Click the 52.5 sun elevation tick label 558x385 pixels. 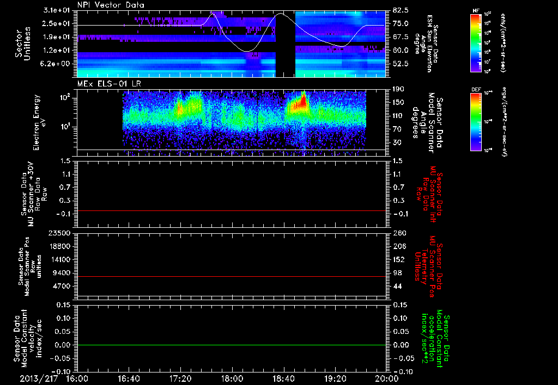point(401,64)
